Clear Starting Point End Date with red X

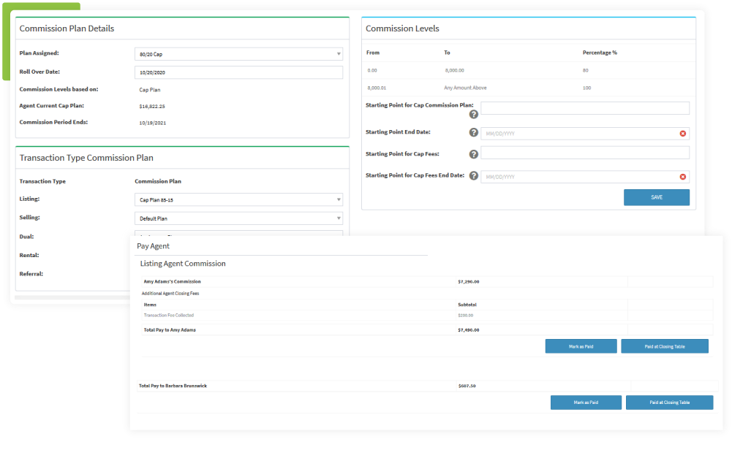click(683, 134)
